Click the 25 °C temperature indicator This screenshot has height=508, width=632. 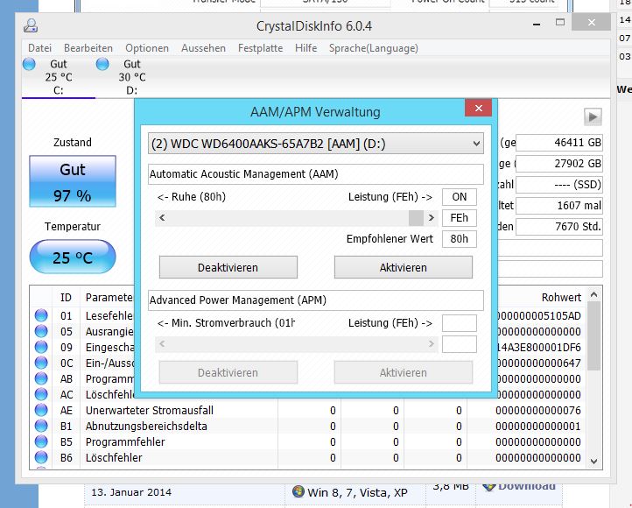pos(73,258)
